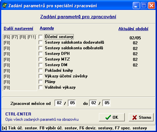Image resolution: width=157 pixels, height=132 pixels.
Task: Click the [F8] entry beside Volitelné výkazy
Action: [x=7, y=88]
